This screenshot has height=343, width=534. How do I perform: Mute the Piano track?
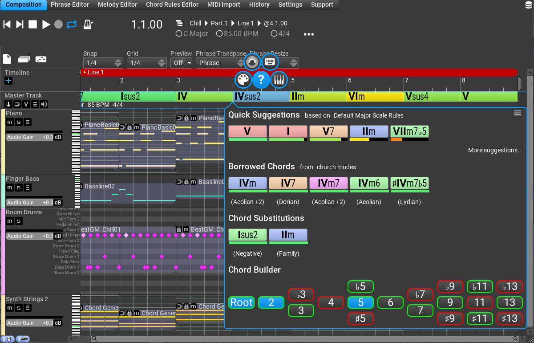click(9, 122)
